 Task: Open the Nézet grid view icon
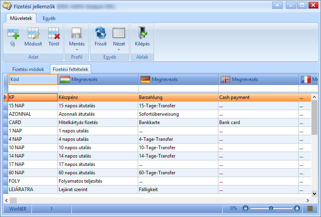tap(119, 33)
